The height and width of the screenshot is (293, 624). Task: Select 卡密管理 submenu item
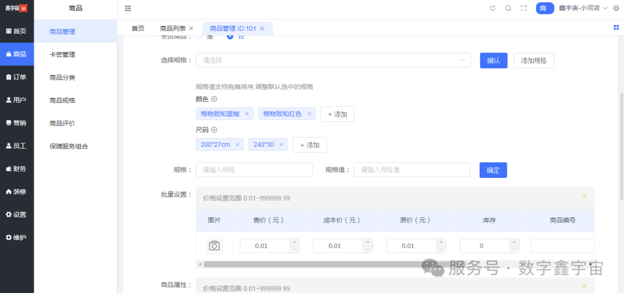tap(76, 54)
